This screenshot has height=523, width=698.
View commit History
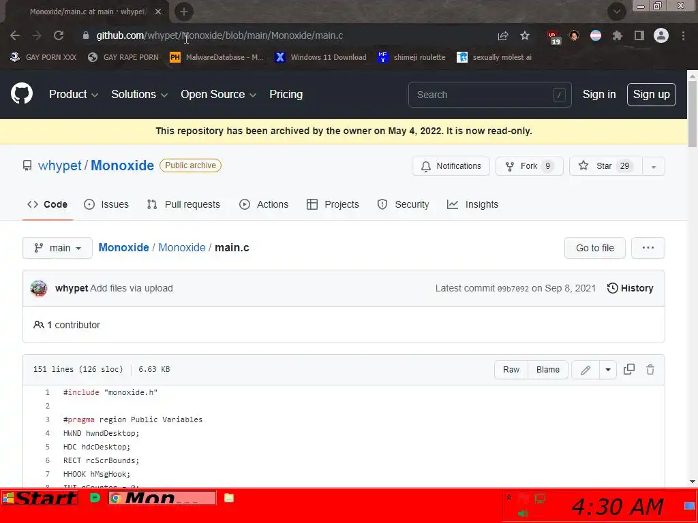[631, 288]
